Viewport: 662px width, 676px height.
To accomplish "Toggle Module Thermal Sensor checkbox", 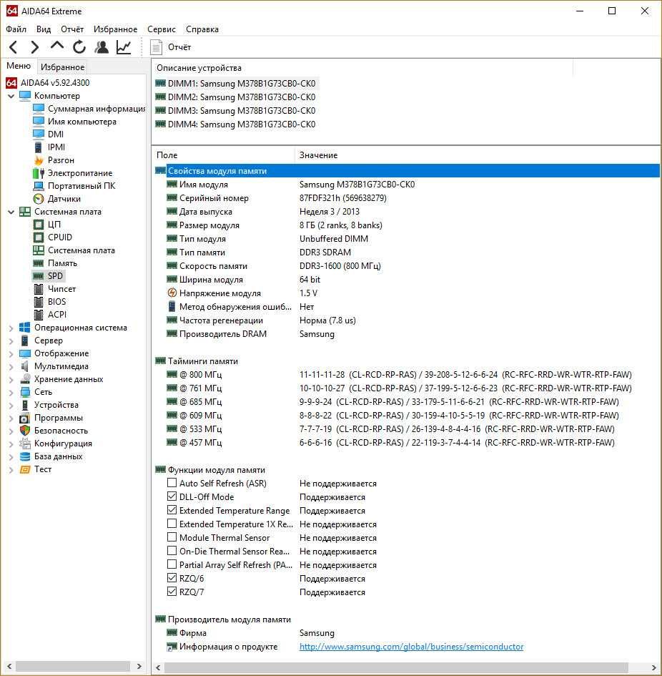I will 172,537.
